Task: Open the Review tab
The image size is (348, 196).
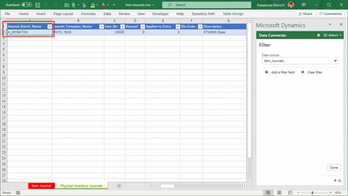Action: [x=124, y=14]
